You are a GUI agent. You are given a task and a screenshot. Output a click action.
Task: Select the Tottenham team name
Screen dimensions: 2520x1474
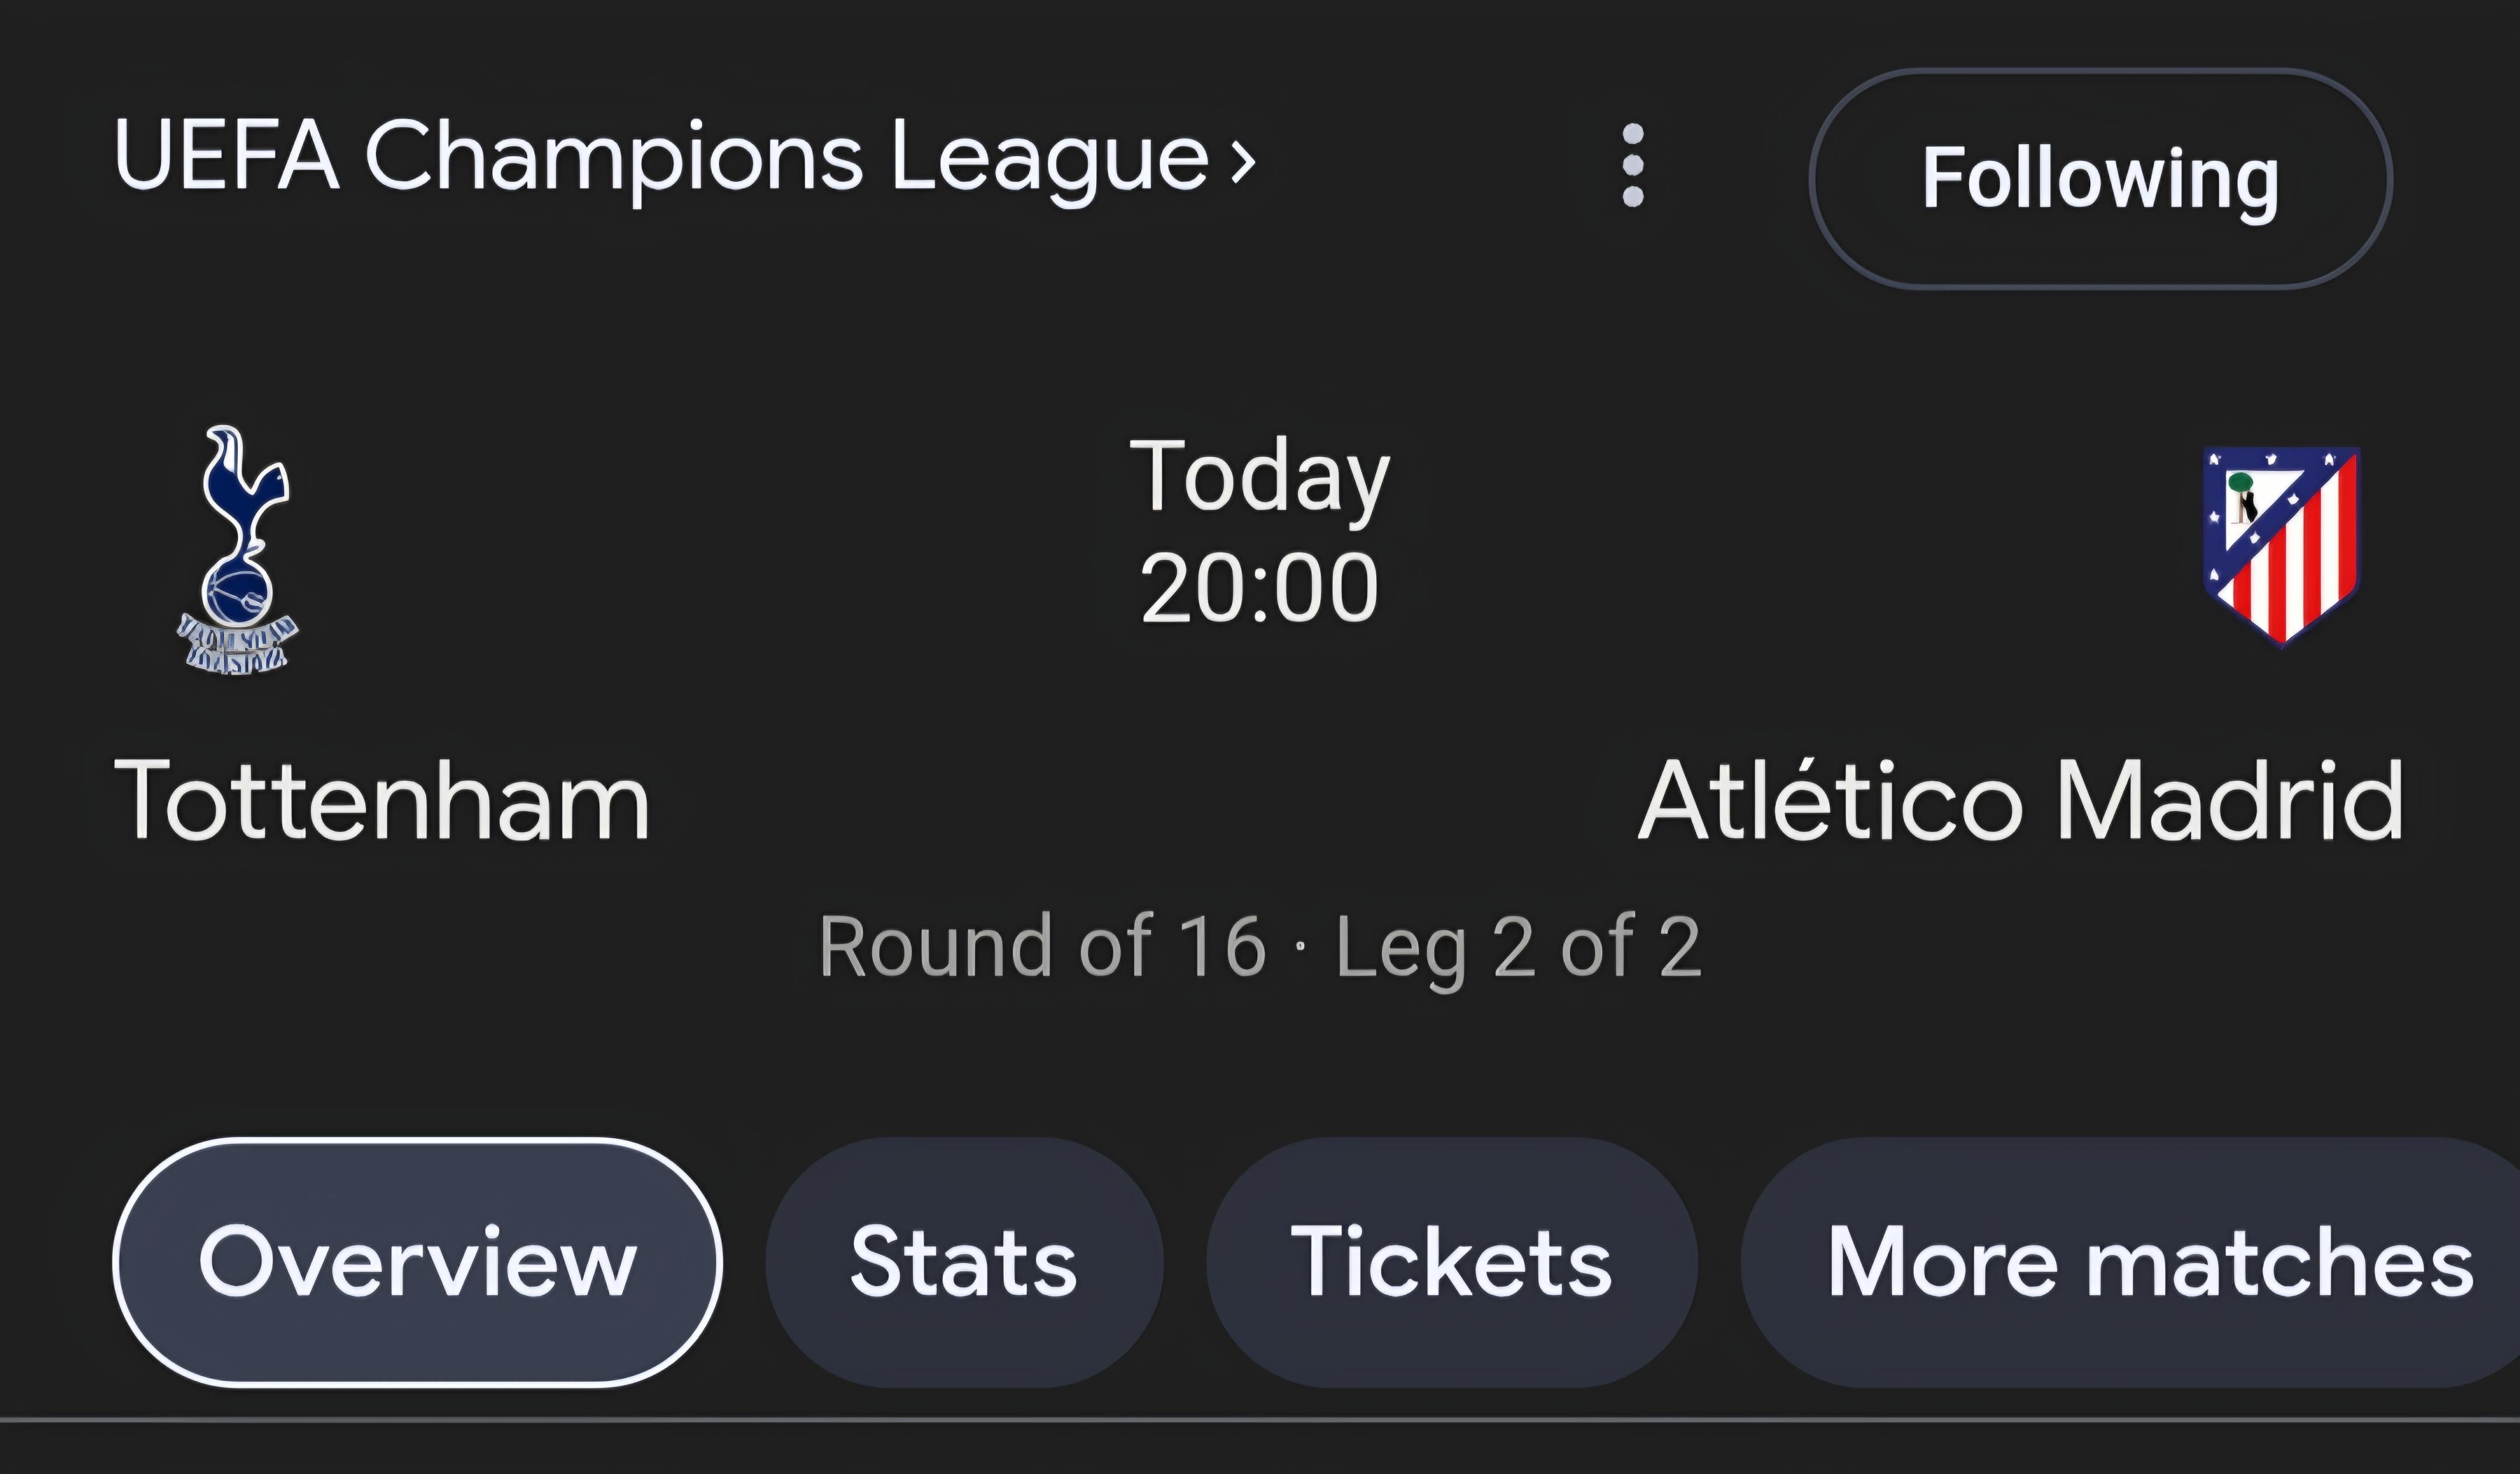coord(382,801)
